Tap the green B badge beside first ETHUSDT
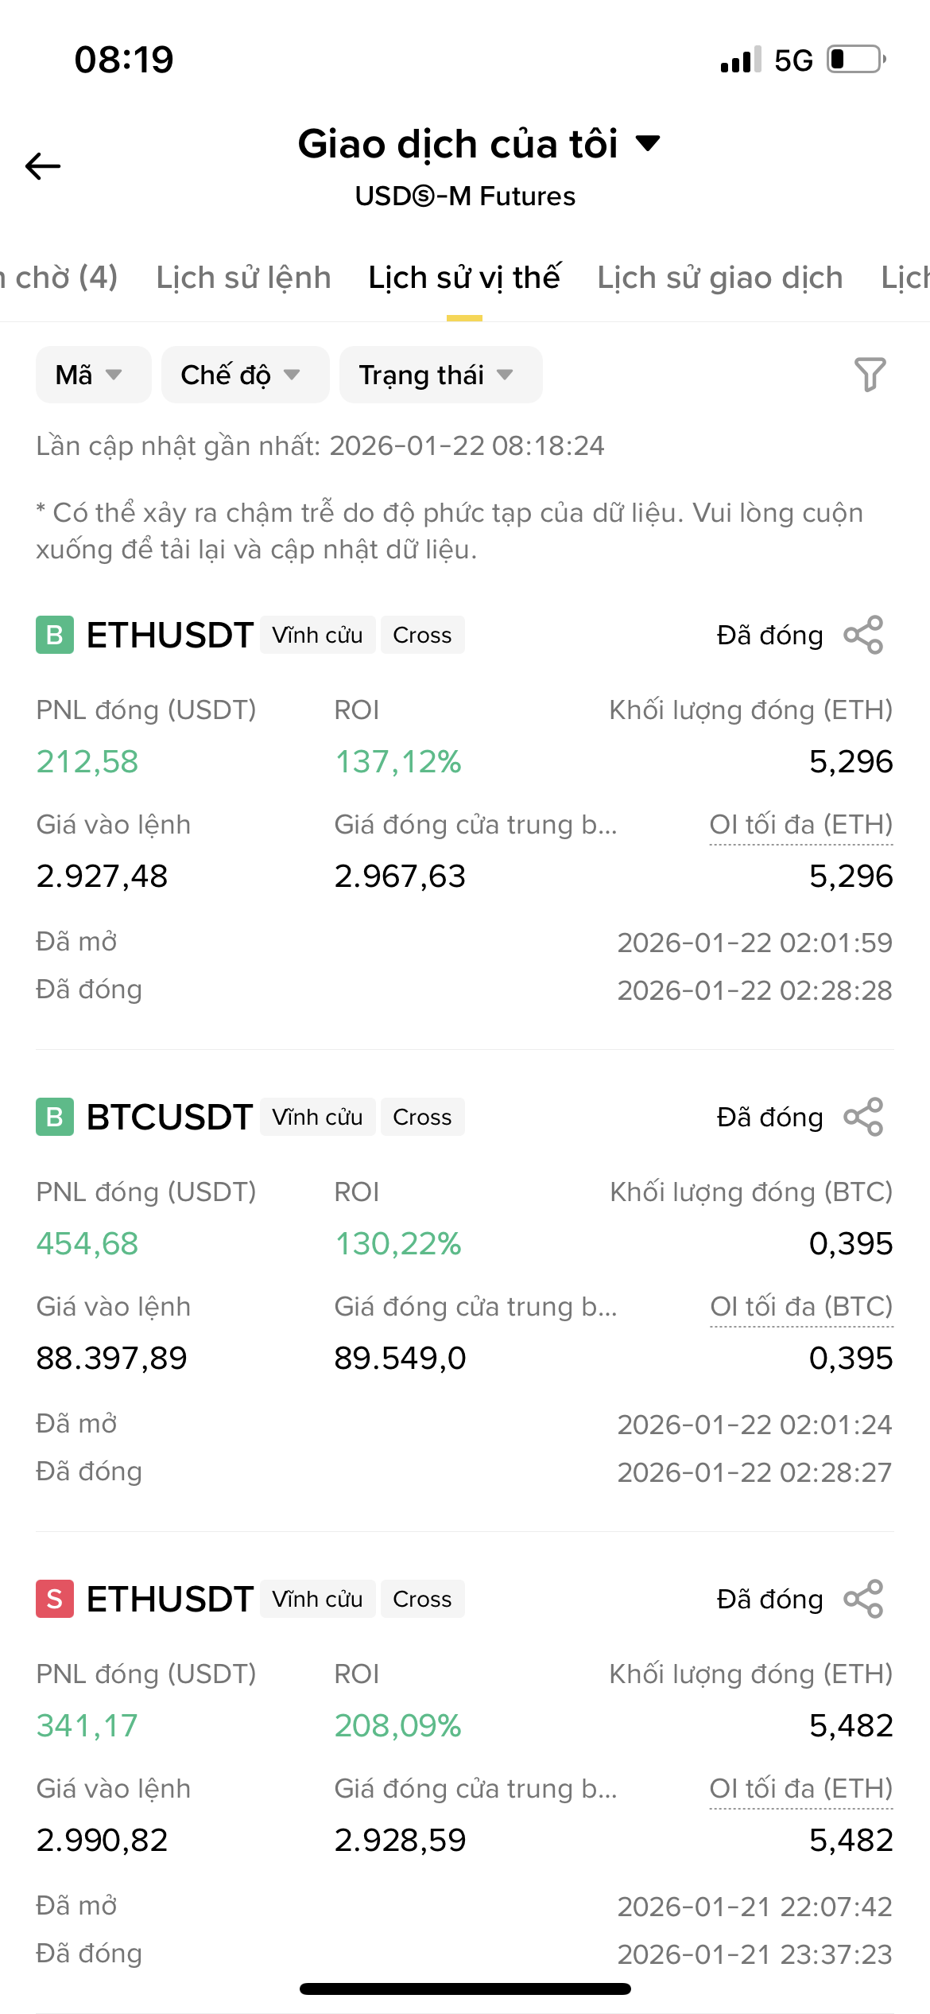The image size is (930, 2014). tap(55, 635)
